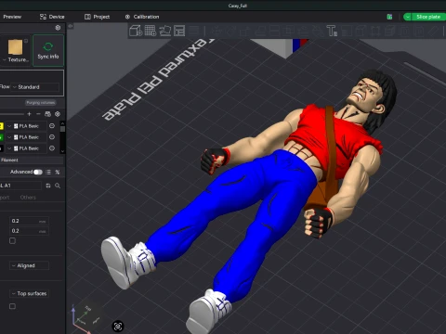Select the Text shape tool icon
This screenshot has height=334, width=446.
point(332,31)
